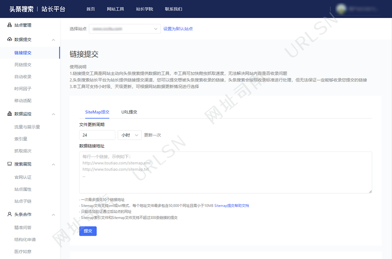Click the 文件更新周期 number field
This screenshot has width=392, height=259.
[97, 135]
